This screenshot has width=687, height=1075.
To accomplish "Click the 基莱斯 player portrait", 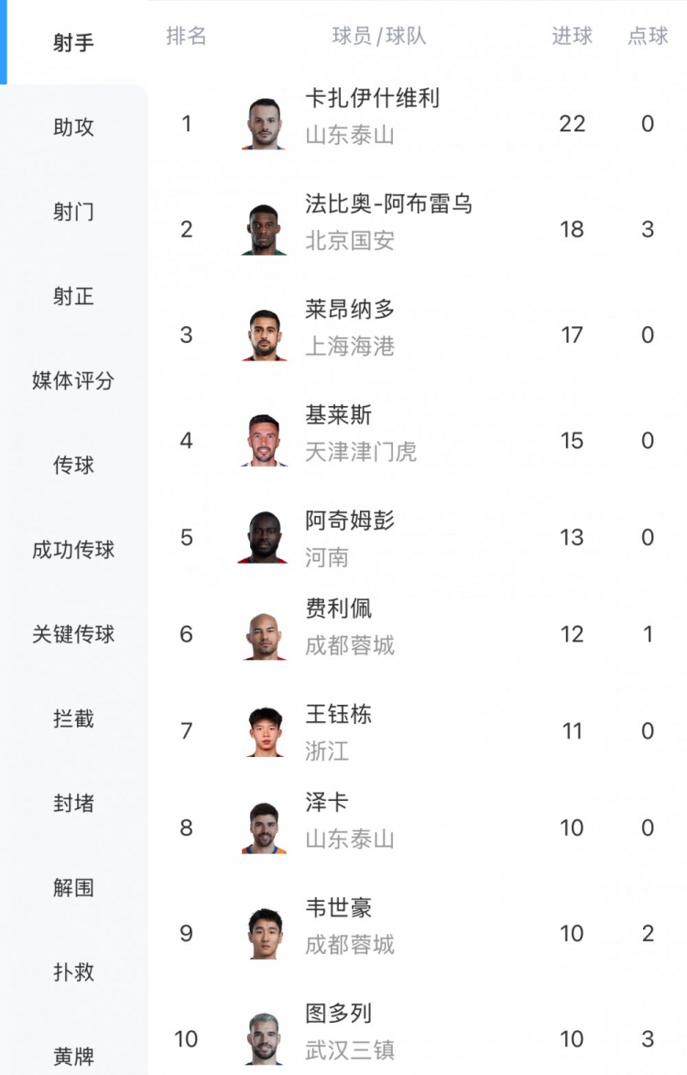I will (264, 441).
